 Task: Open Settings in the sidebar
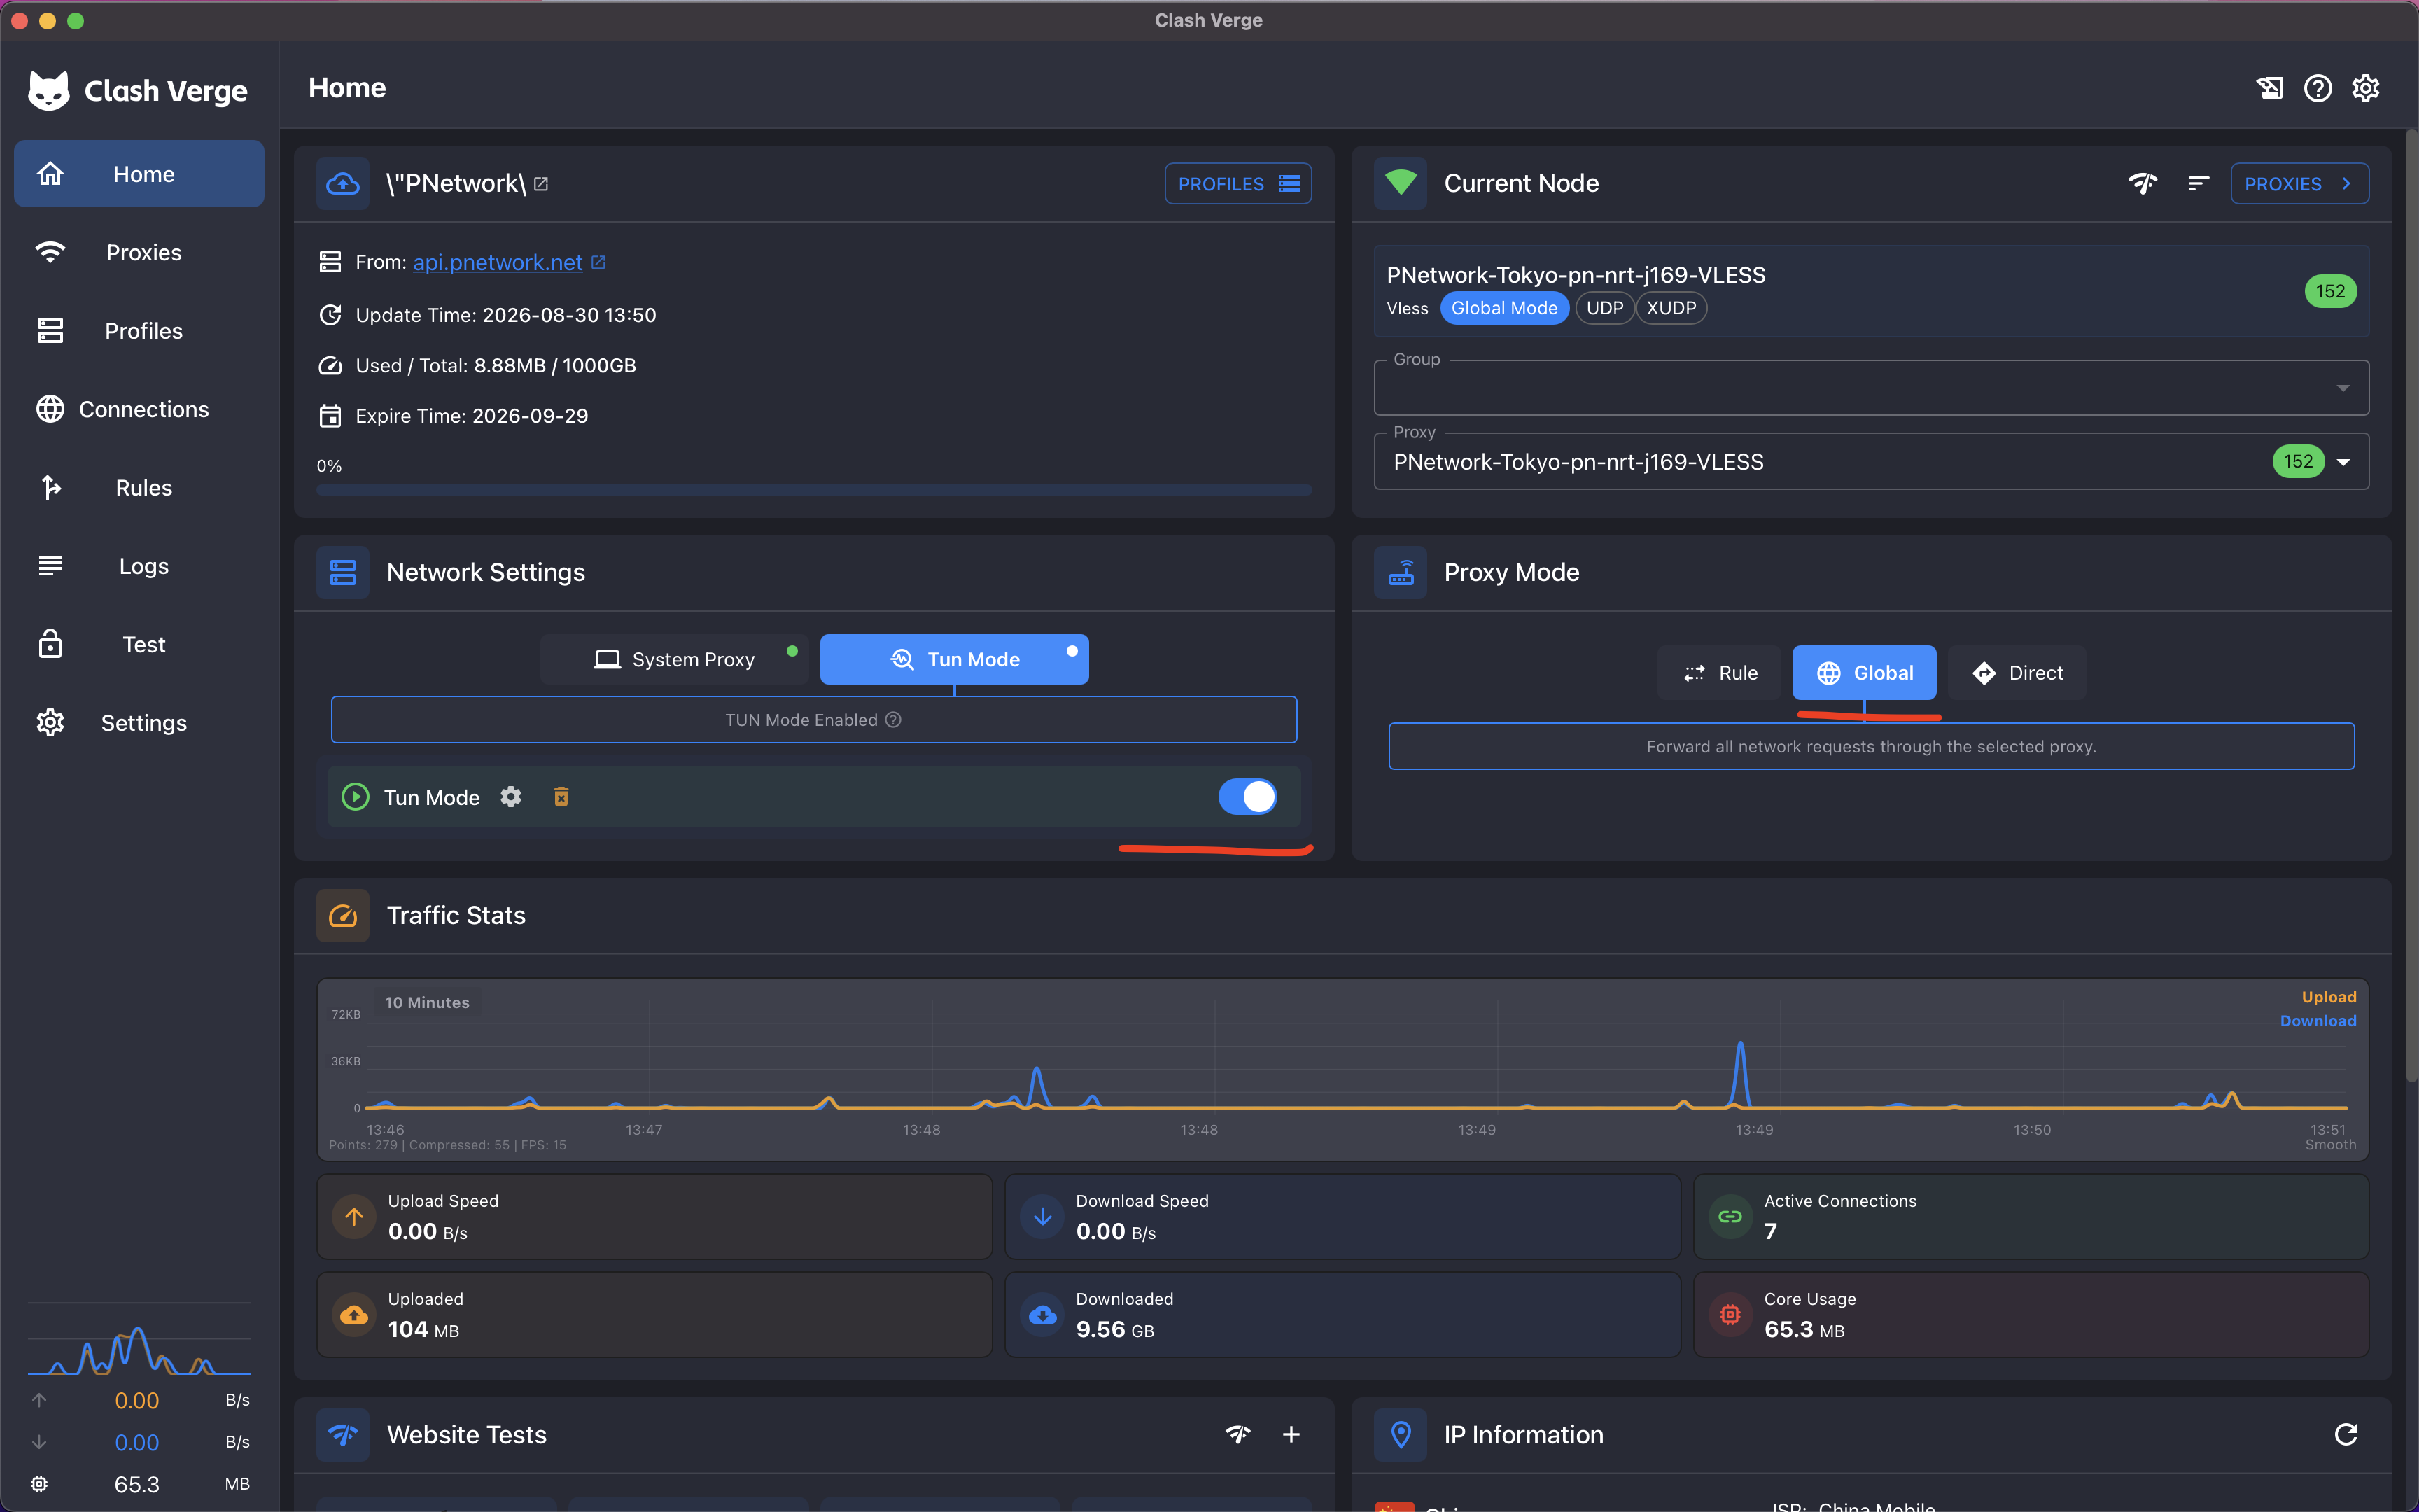[x=139, y=723]
